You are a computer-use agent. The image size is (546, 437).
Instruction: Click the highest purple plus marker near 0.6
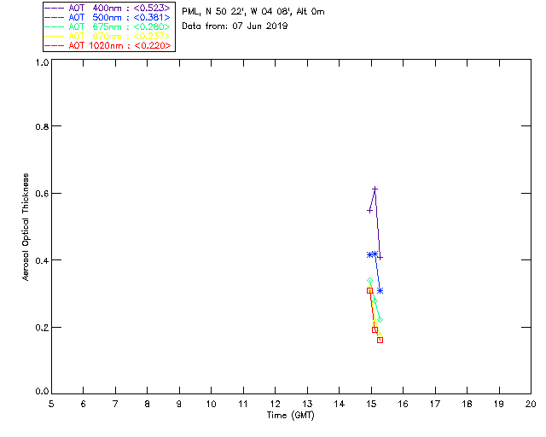tap(375, 189)
